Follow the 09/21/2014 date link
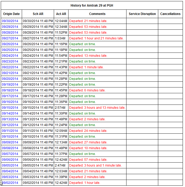 coord(10,73)
